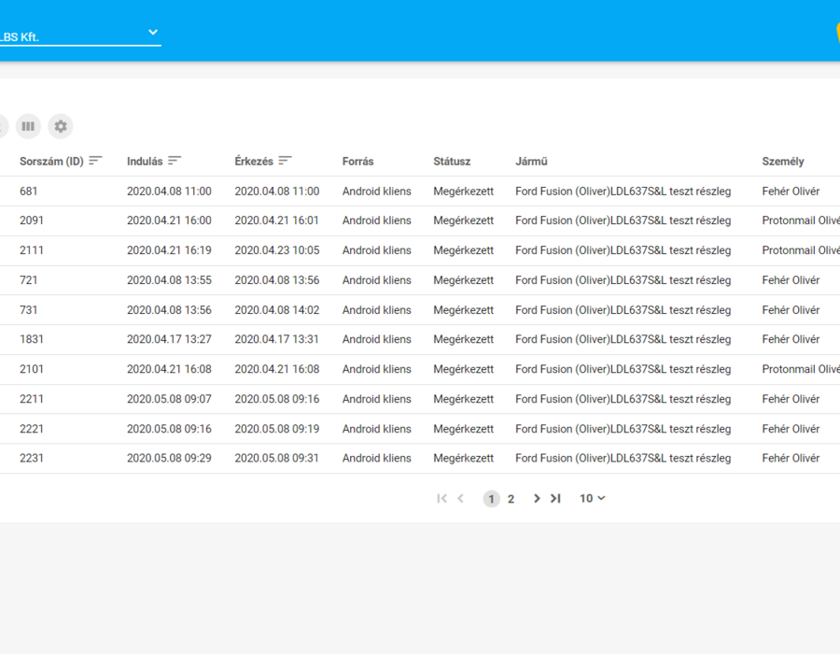Viewport: 840px width, 654px height.
Task: Jump to the last page arrow
Action: click(x=555, y=499)
